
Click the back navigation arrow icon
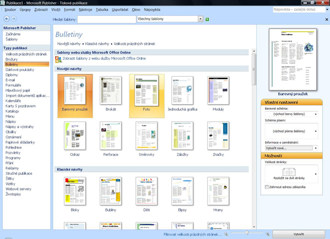(x=7, y=19)
